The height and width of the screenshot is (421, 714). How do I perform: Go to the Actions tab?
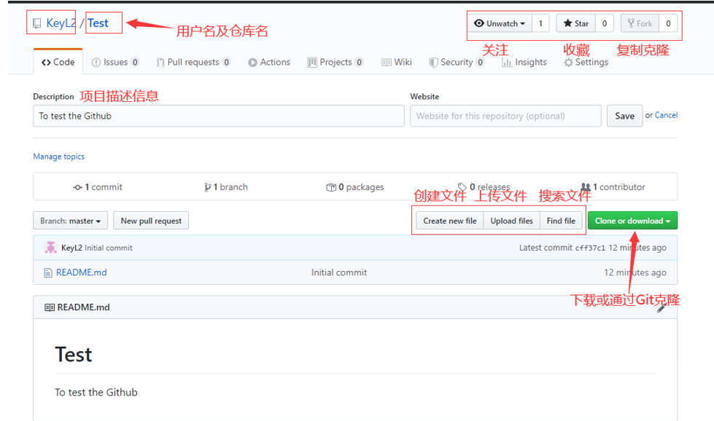(269, 63)
